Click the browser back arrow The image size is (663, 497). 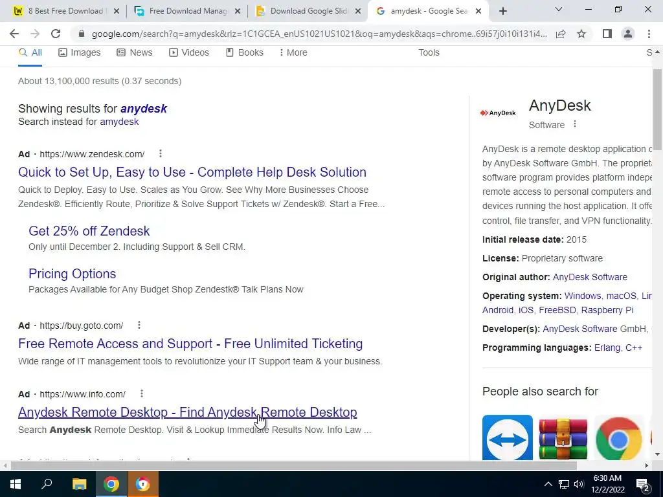[x=14, y=34]
